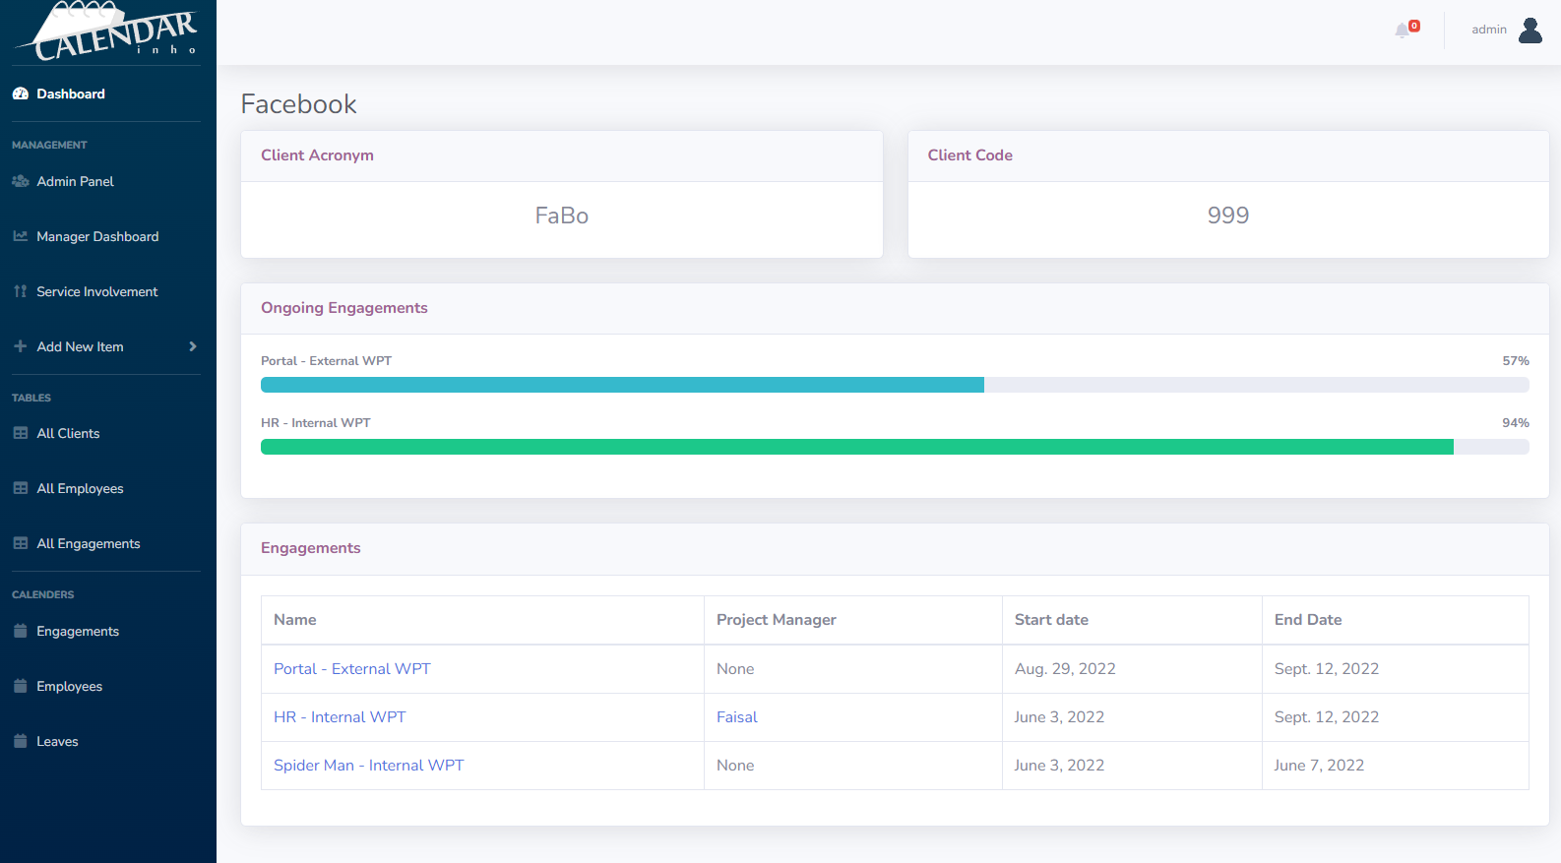Screen dimensions: 1561x863
Task: Click the All Engagements table icon
Action: (21, 543)
